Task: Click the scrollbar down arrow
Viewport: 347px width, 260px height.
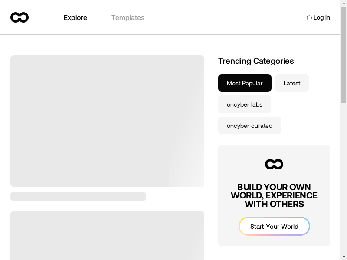Action: coord(344,256)
